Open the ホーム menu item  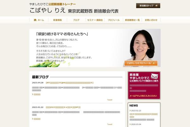(39, 20)
